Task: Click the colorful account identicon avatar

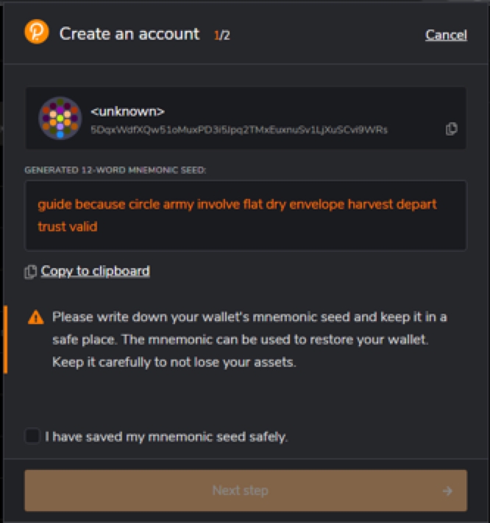Action: pos(60,118)
